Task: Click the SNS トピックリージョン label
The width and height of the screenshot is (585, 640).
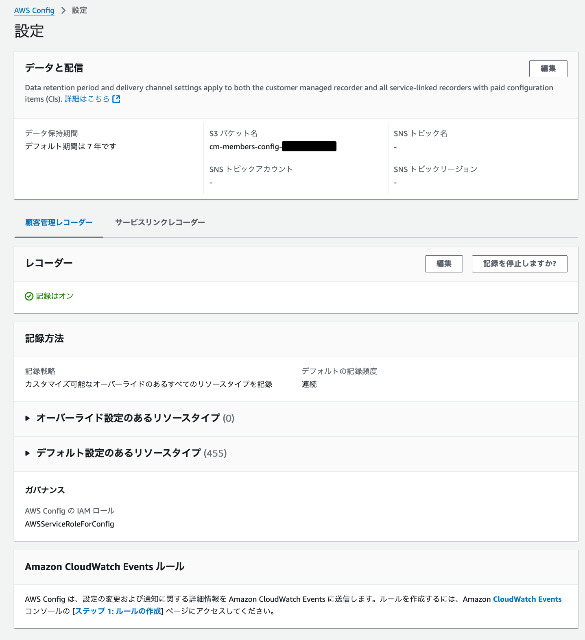Action: point(436,169)
